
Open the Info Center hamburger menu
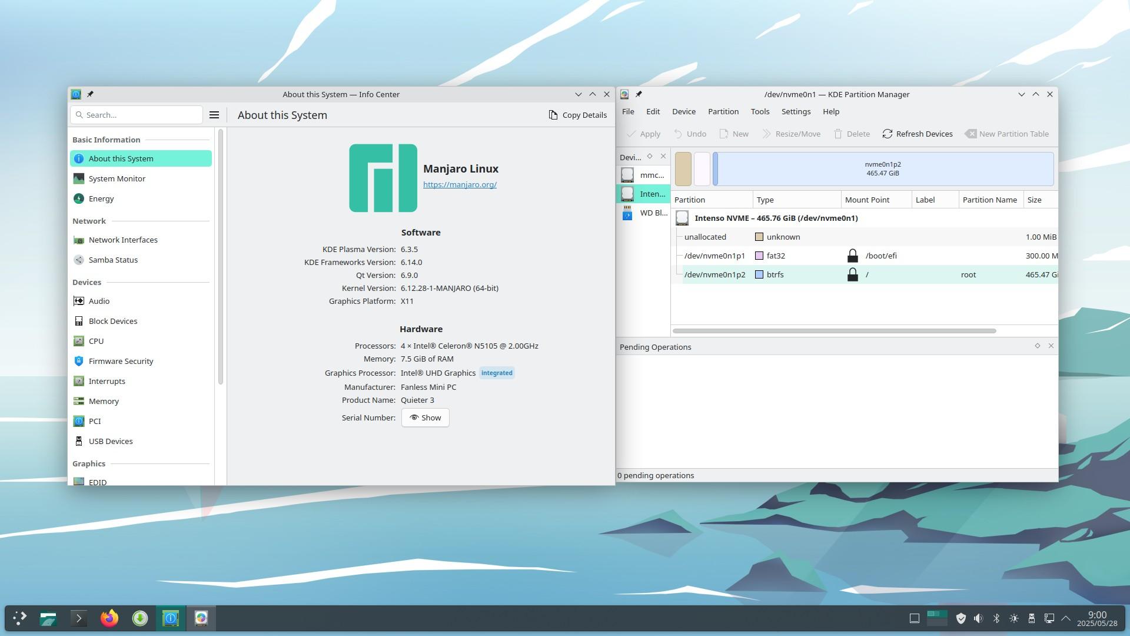tap(214, 115)
